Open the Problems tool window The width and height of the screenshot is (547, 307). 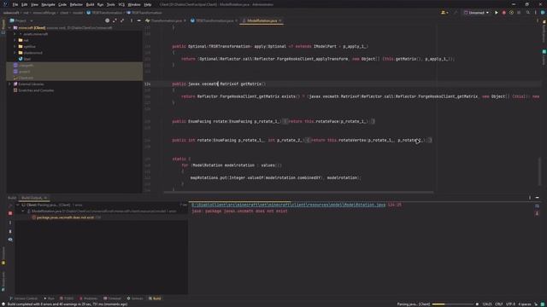[89, 298]
